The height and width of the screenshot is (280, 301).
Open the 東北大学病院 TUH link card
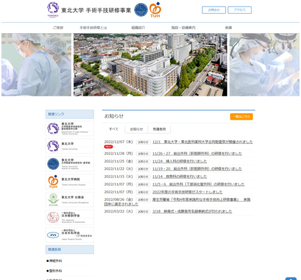[70, 182]
